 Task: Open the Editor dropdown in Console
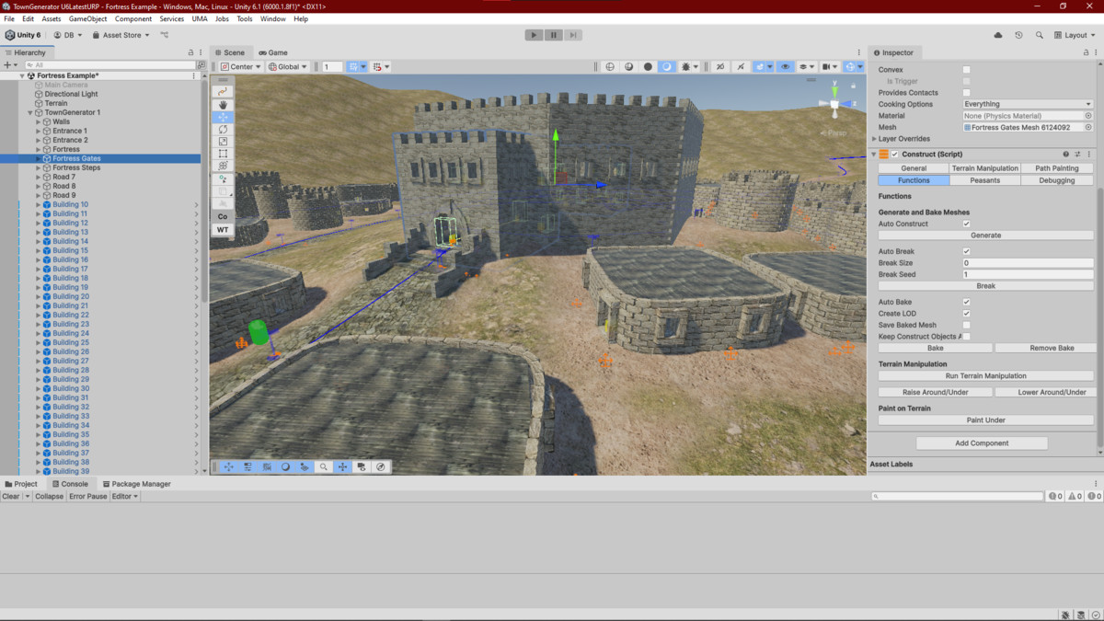click(x=124, y=496)
